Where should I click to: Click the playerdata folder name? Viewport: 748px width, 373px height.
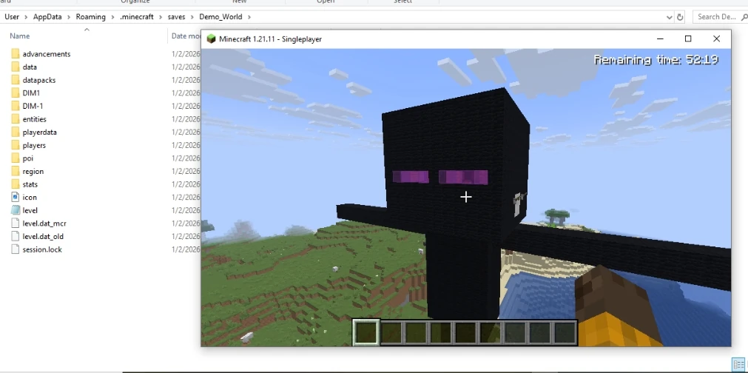click(40, 132)
